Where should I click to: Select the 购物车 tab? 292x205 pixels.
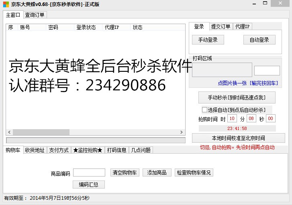pos(13,150)
